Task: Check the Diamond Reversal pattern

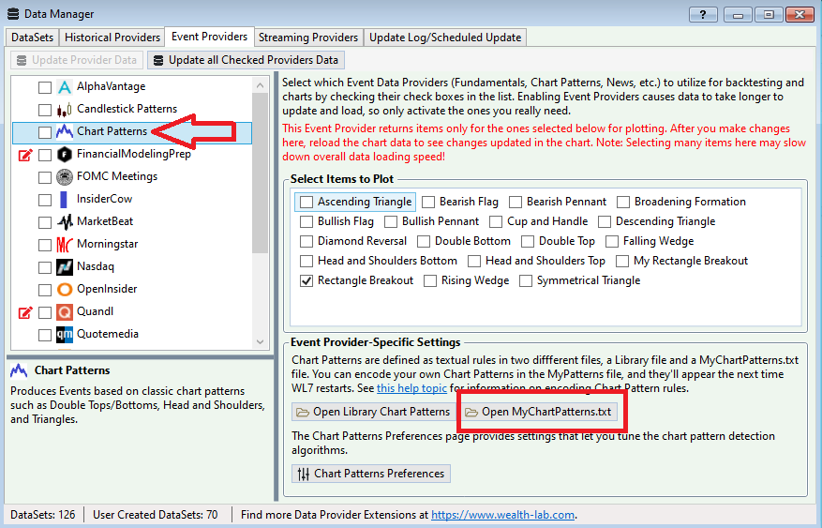Action: coord(306,241)
